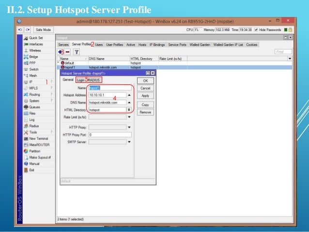Click Copy in the profile dialog
Viewport: 309px width, 232px height.
click(145, 105)
